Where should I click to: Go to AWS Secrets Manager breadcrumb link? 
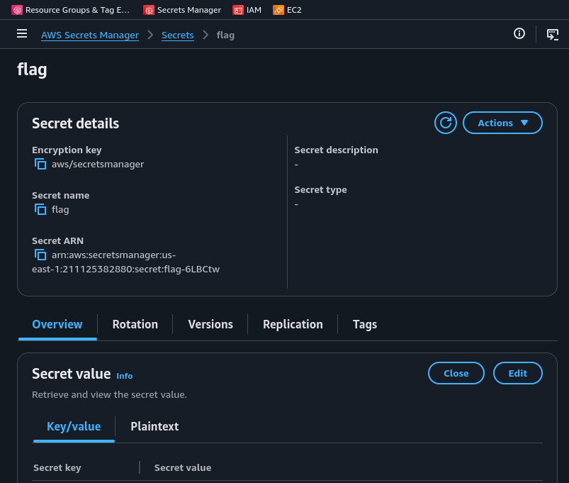pos(90,35)
